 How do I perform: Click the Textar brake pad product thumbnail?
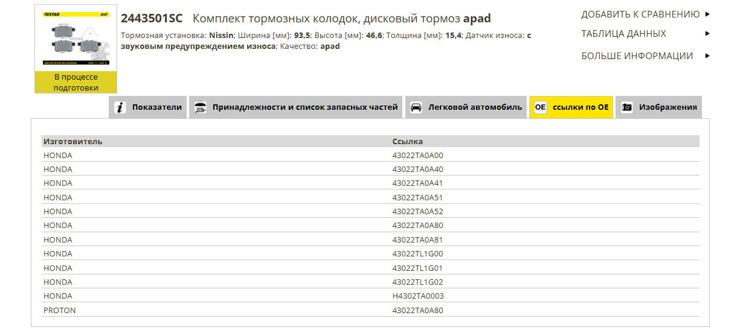tap(76, 38)
